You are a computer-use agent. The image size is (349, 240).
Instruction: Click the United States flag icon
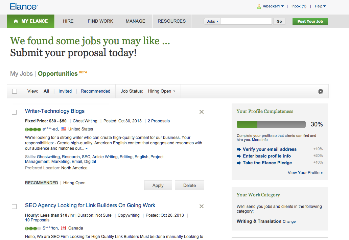click(x=64, y=128)
